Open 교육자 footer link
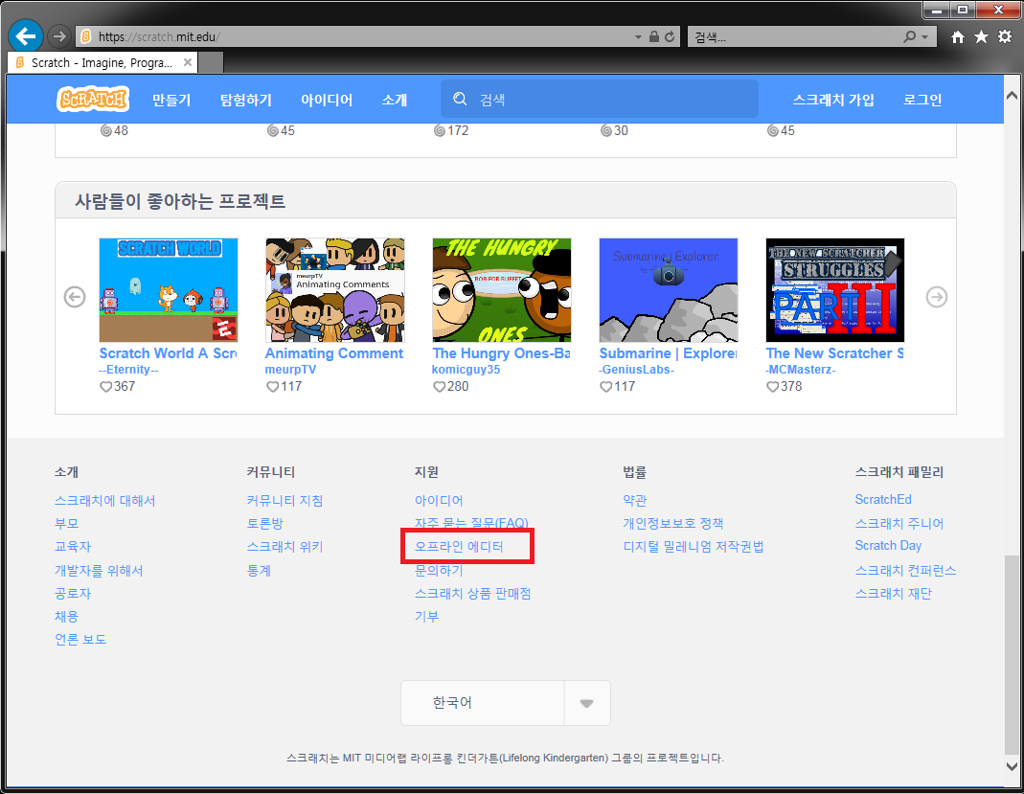Screen dimensions: 1024x794 point(73,547)
